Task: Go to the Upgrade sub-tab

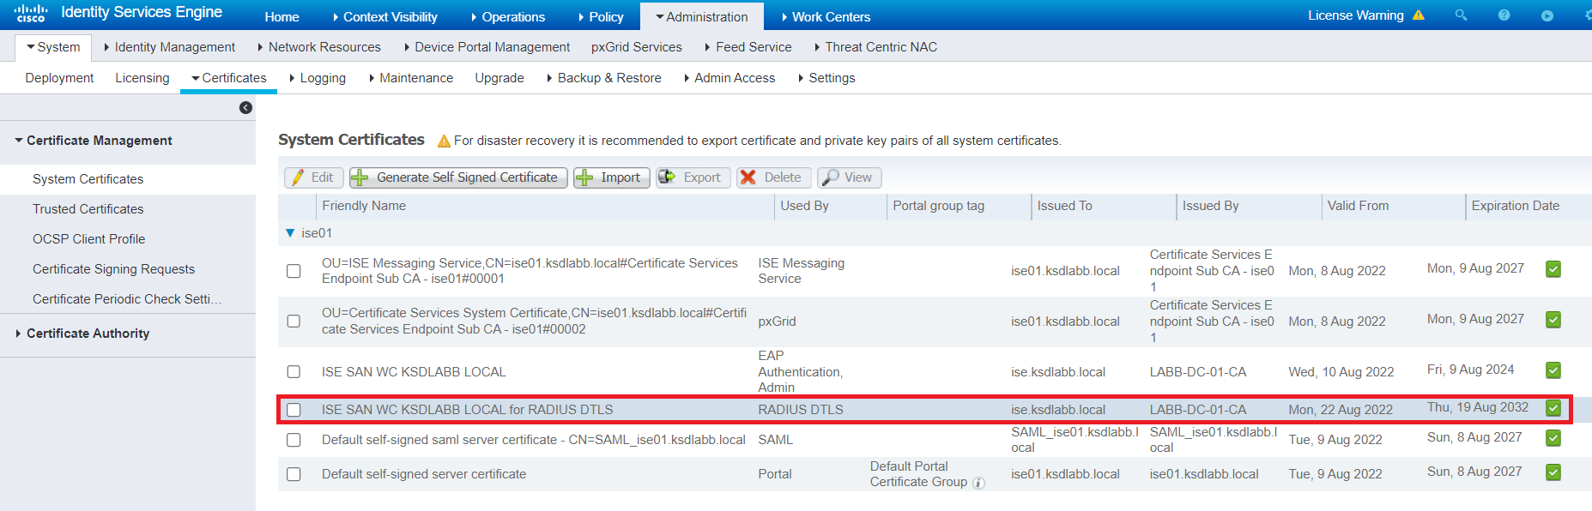Action: coord(499,78)
